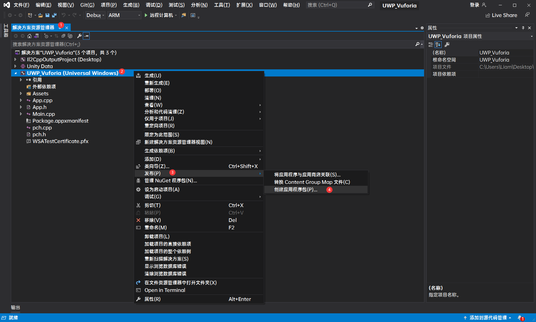Open the 文件(F) menu
The width and height of the screenshot is (536, 322).
(x=21, y=5)
